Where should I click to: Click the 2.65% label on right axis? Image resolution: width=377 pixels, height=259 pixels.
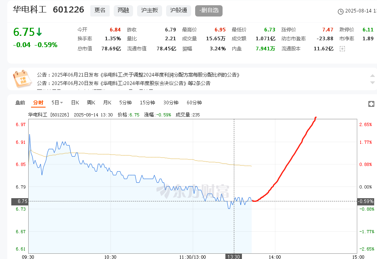tap(365, 124)
